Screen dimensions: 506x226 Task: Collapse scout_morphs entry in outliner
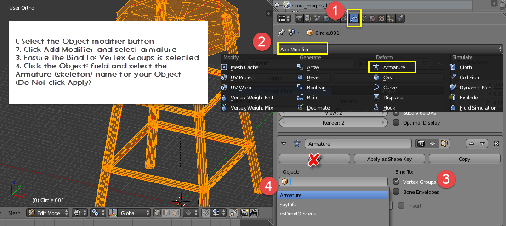(277, 5)
